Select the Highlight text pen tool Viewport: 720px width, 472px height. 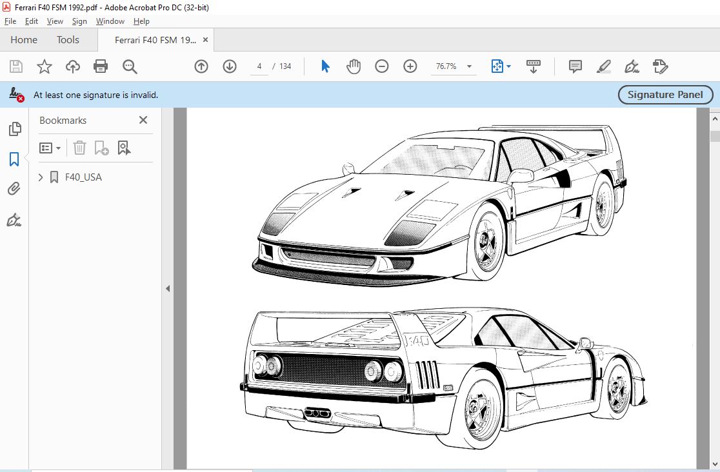[x=604, y=66]
